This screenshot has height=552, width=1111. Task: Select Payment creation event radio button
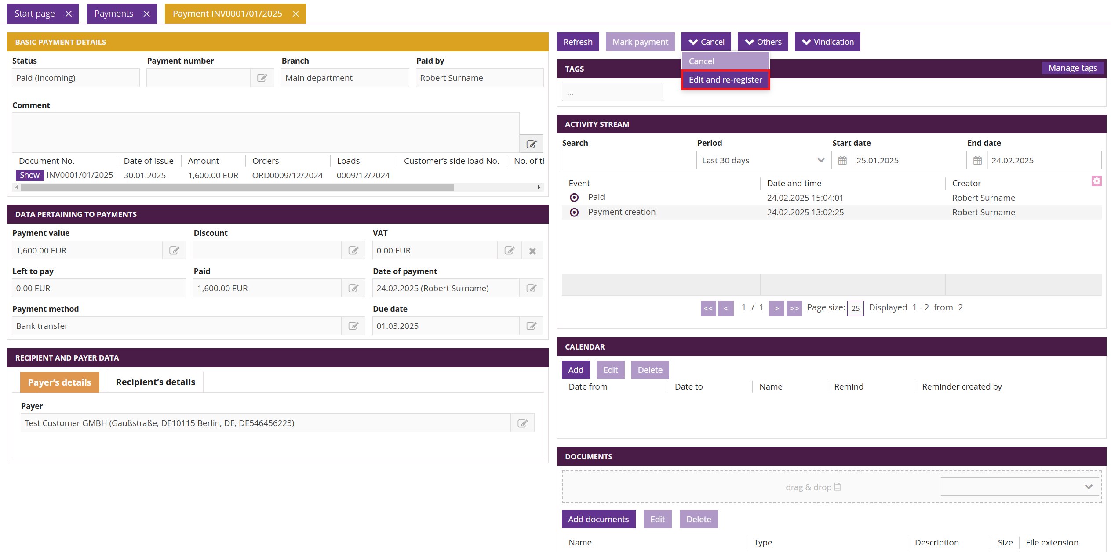tap(574, 213)
